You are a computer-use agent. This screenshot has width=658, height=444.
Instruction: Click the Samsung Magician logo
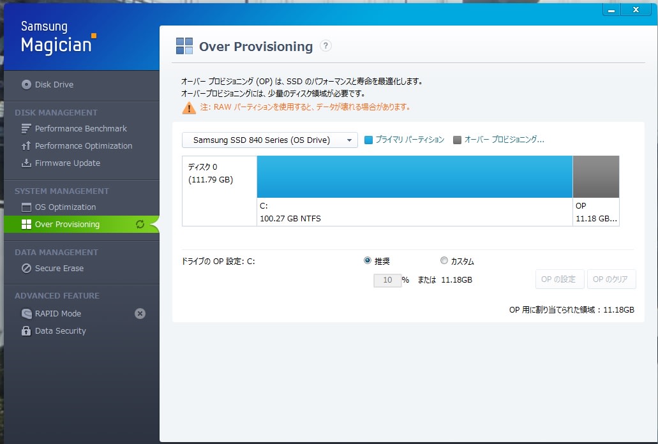click(x=58, y=37)
